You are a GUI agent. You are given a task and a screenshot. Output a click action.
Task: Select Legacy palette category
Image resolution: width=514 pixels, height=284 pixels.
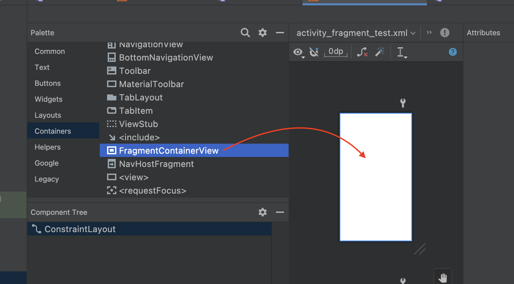point(47,179)
